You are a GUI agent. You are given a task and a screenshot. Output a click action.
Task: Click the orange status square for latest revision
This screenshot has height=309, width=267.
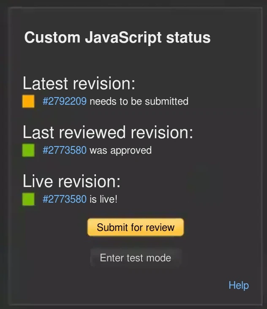(x=28, y=101)
